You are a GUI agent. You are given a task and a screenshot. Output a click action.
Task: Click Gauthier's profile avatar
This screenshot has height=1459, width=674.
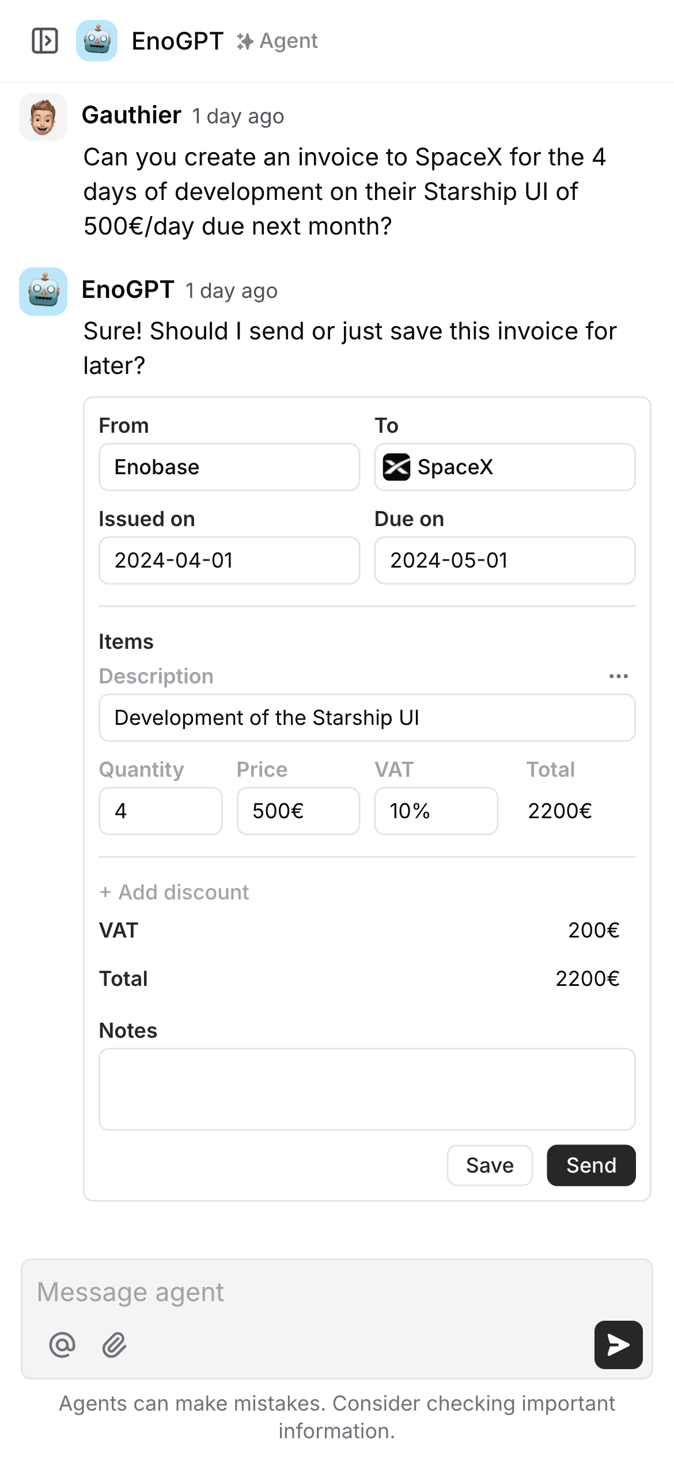click(43, 117)
